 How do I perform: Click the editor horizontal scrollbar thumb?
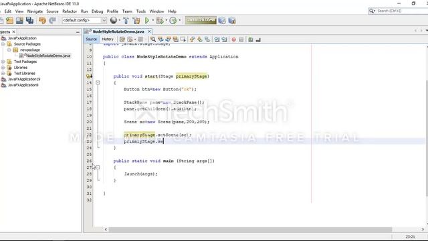pyautogui.click(x=250, y=230)
